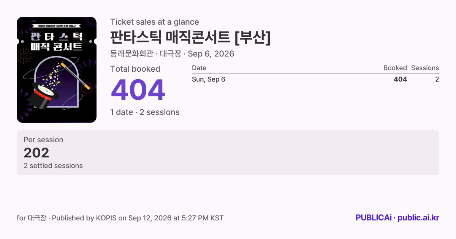Click the magic wand on the poster

75,76
